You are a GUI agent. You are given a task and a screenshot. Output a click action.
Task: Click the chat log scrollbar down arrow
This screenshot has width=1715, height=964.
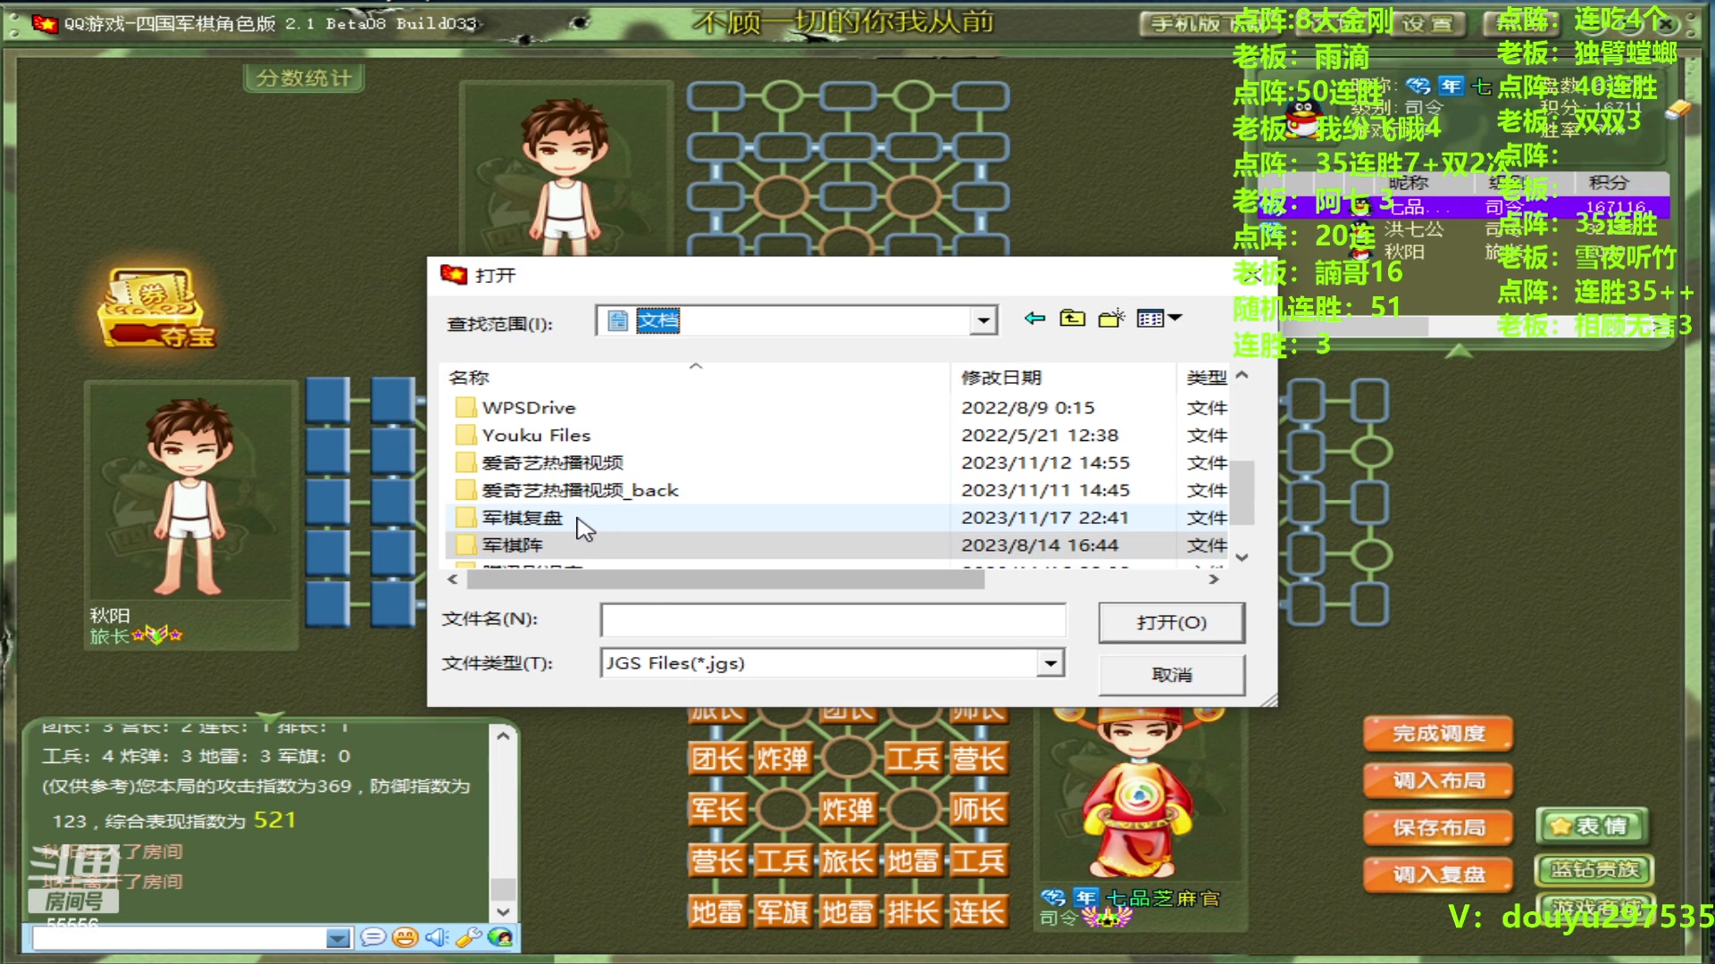pos(503,912)
